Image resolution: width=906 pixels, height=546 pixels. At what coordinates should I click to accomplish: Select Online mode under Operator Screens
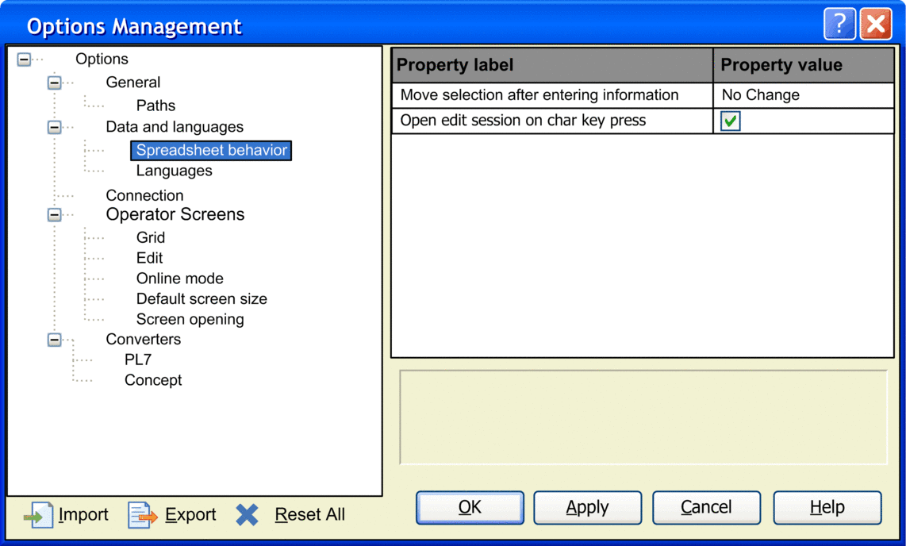click(179, 279)
